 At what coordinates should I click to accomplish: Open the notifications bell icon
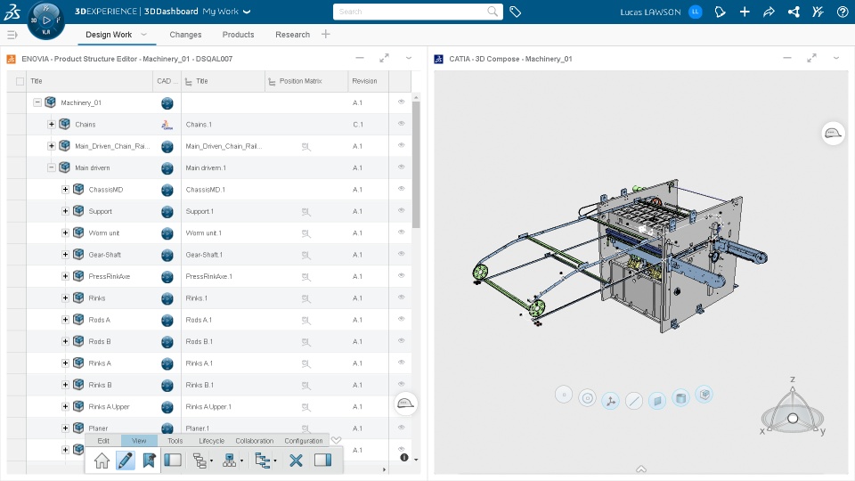click(x=721, y=12)
